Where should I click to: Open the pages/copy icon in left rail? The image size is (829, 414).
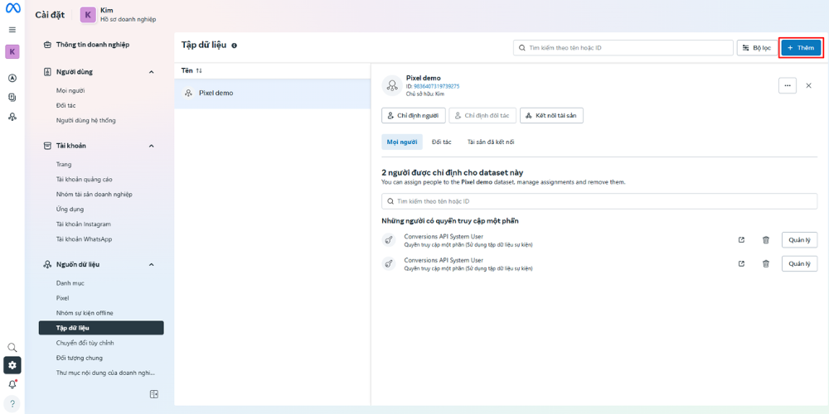point(12,97)
